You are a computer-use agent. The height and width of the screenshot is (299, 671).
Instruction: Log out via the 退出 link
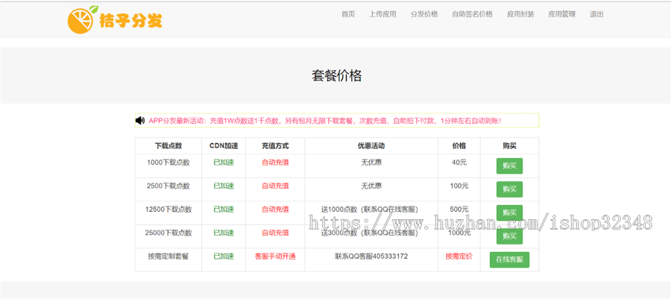(x=596, y=14)
